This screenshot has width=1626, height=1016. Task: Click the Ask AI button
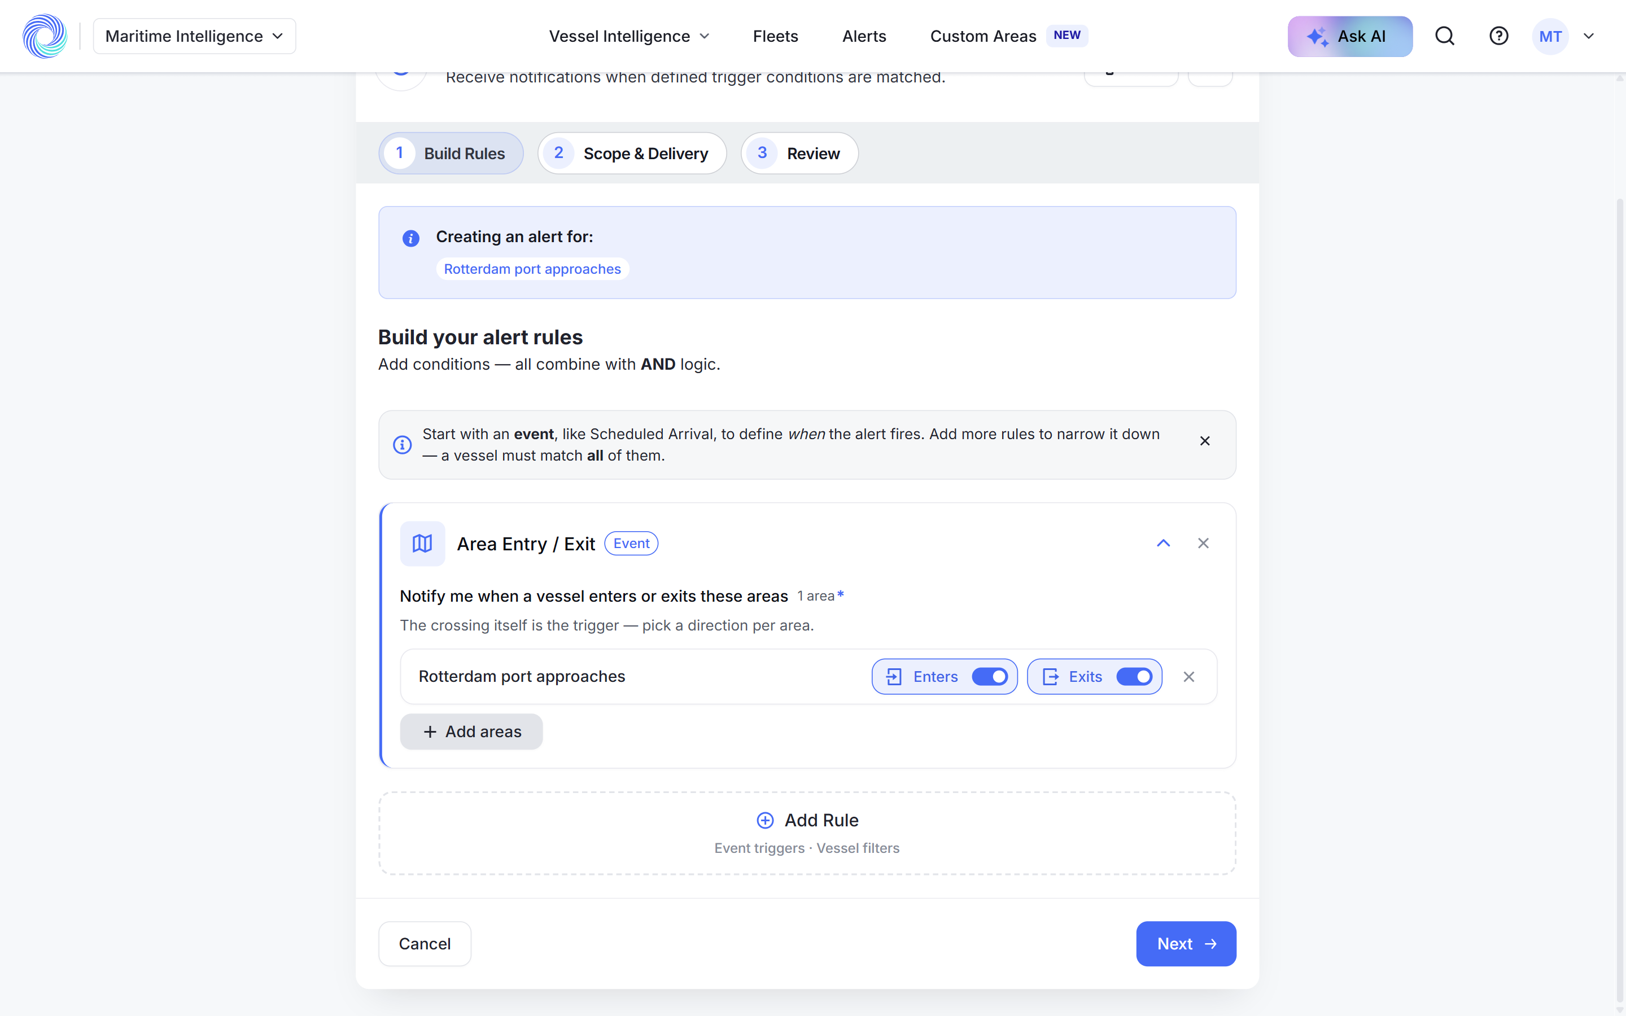point(1350,36)
